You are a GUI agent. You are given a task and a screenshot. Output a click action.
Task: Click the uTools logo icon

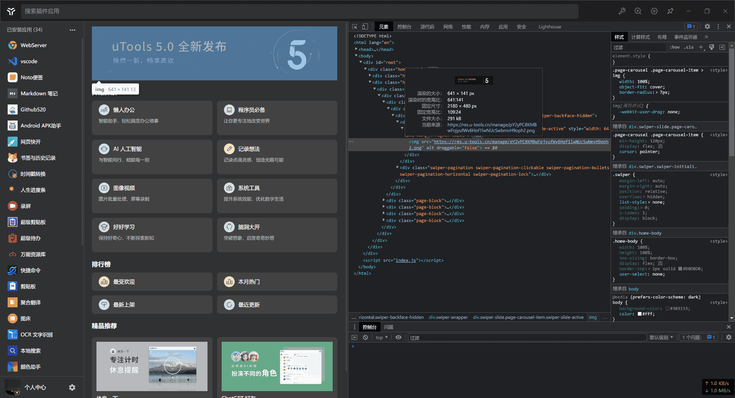coord(11,11)
